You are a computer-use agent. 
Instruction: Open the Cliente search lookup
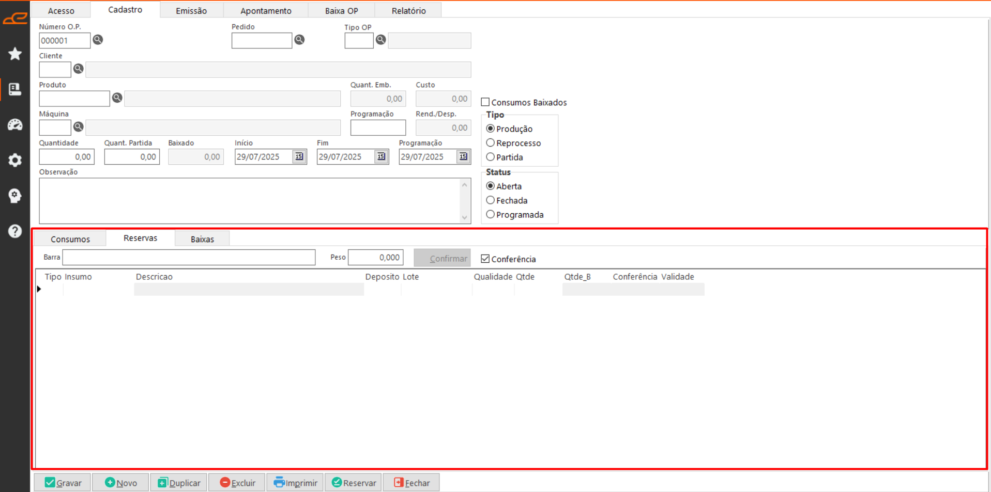tap(79, 69)
